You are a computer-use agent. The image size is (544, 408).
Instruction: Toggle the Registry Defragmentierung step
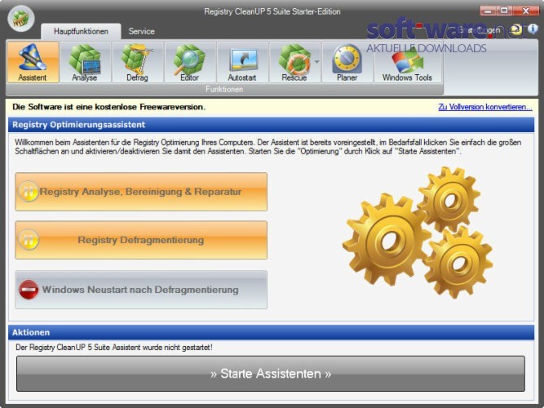click(x=141, y=240)
